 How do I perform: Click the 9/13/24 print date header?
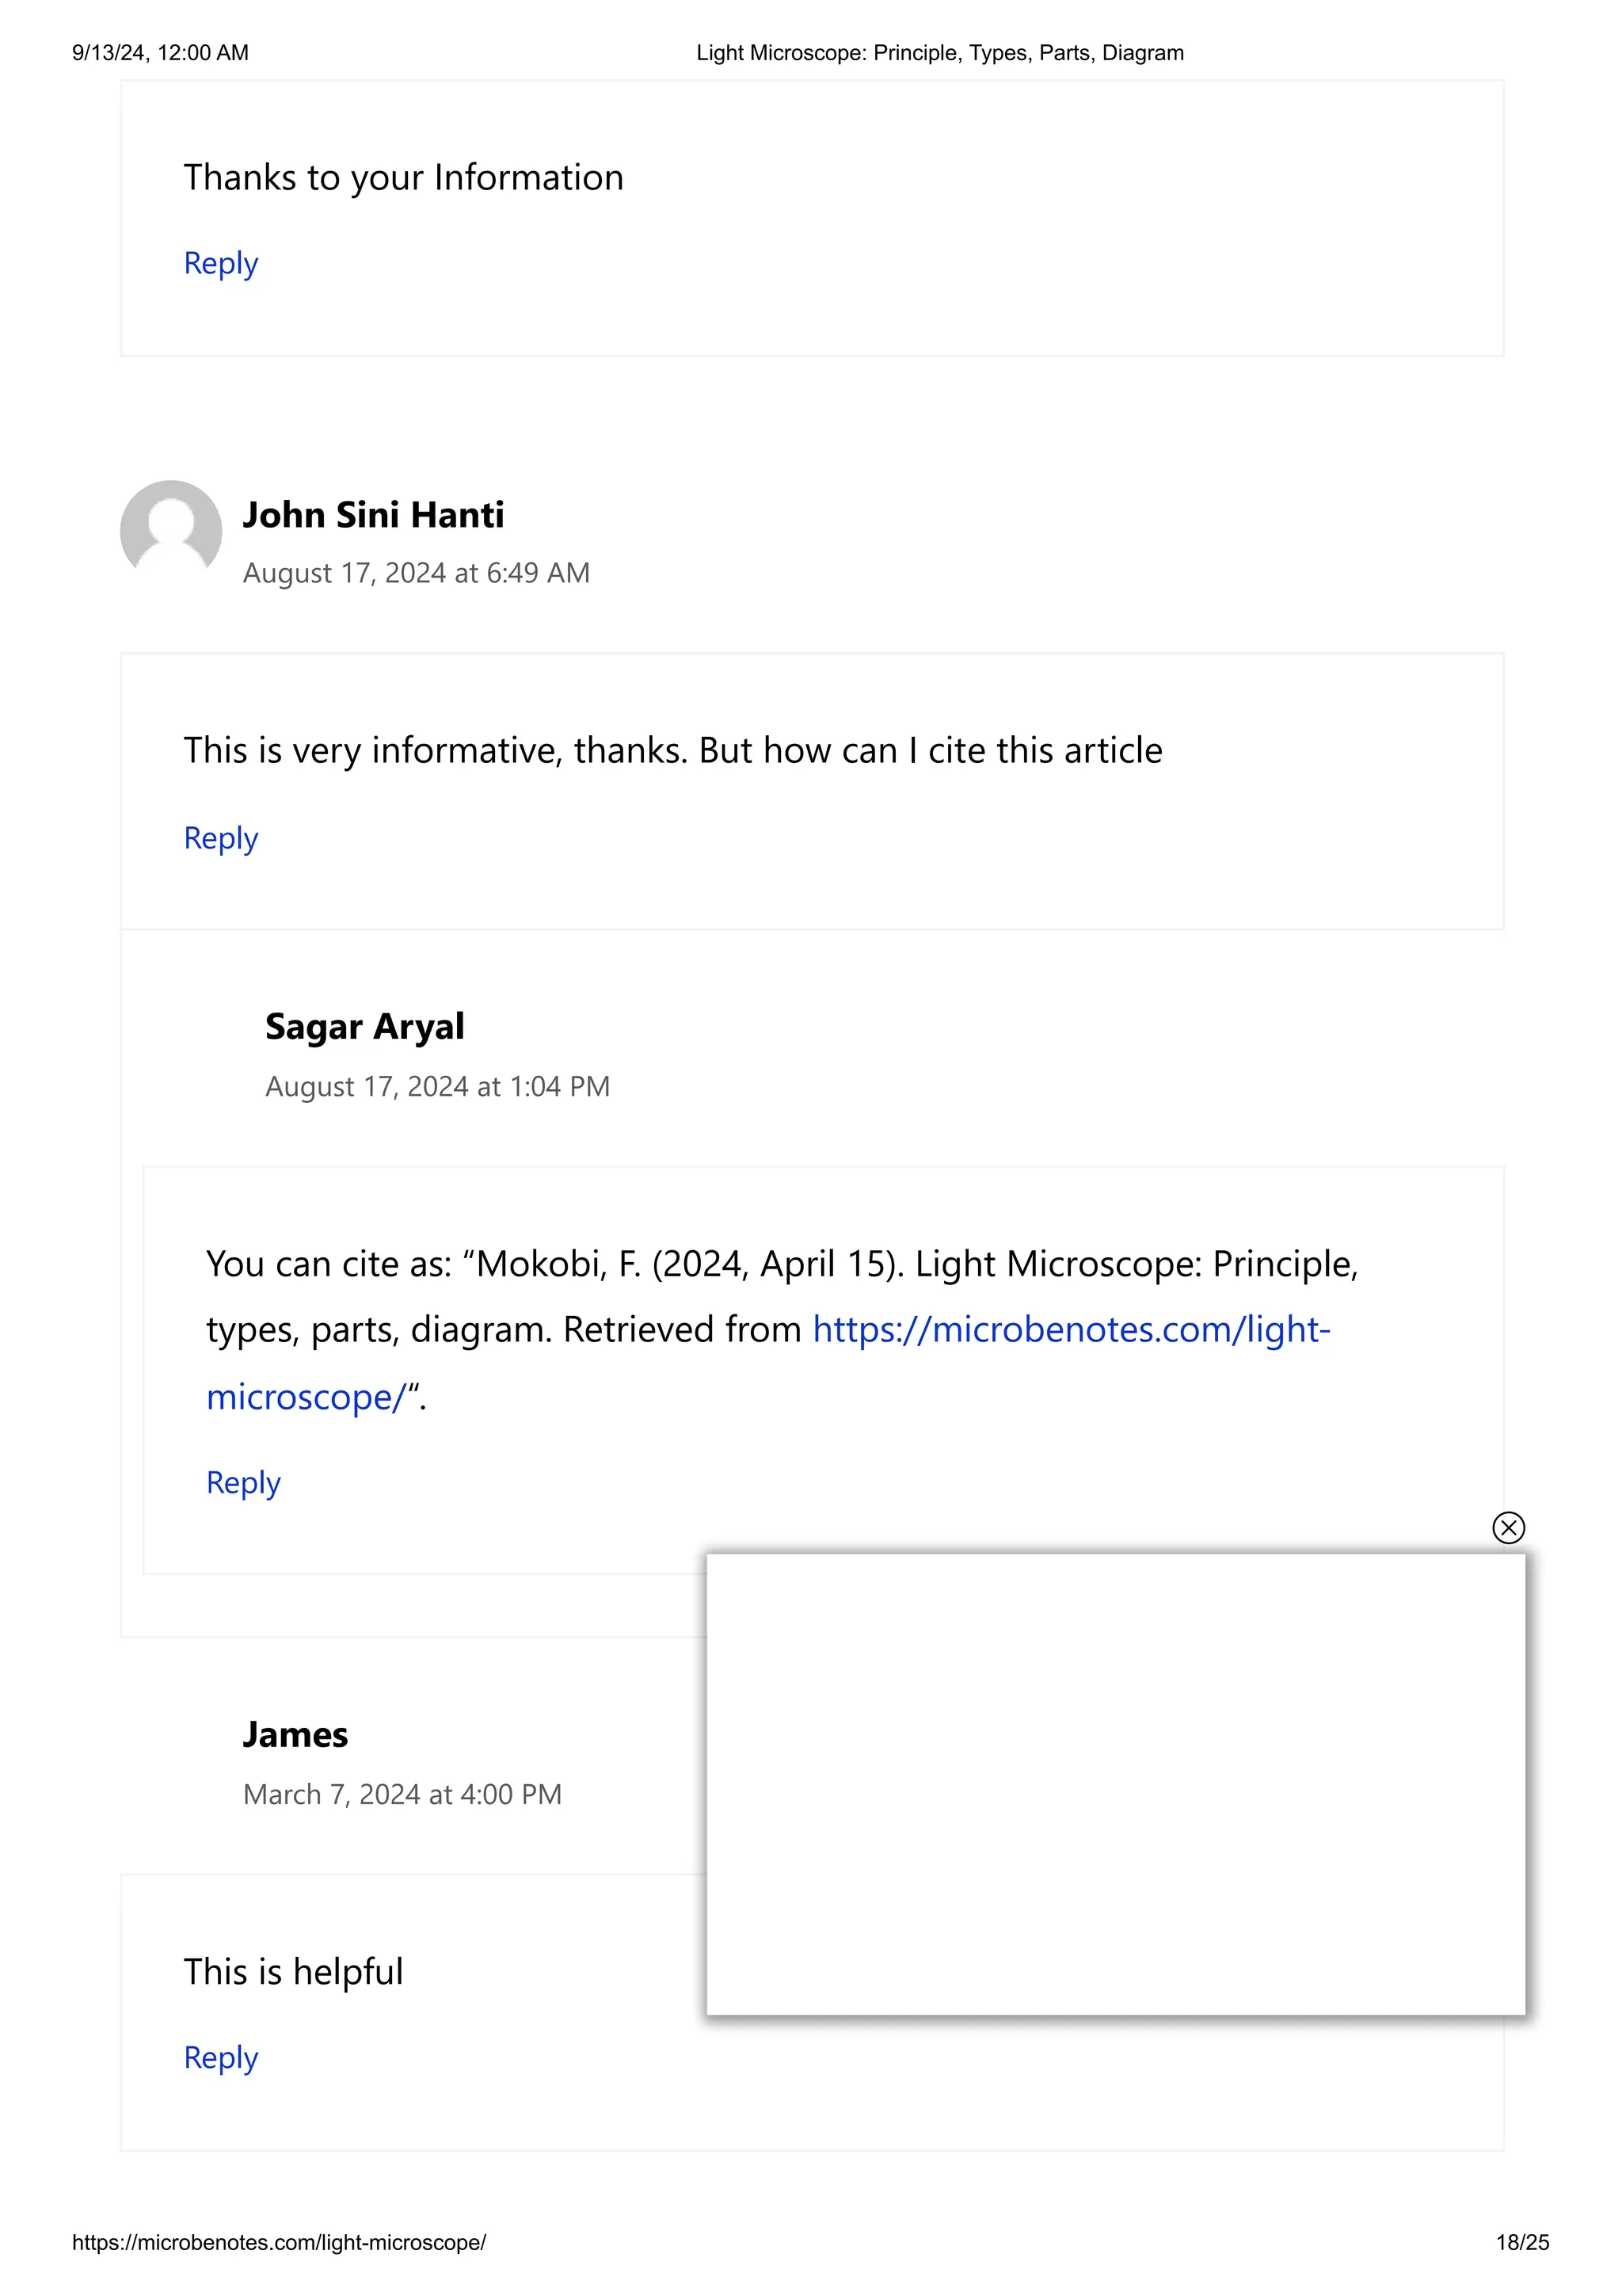(160, 53)
